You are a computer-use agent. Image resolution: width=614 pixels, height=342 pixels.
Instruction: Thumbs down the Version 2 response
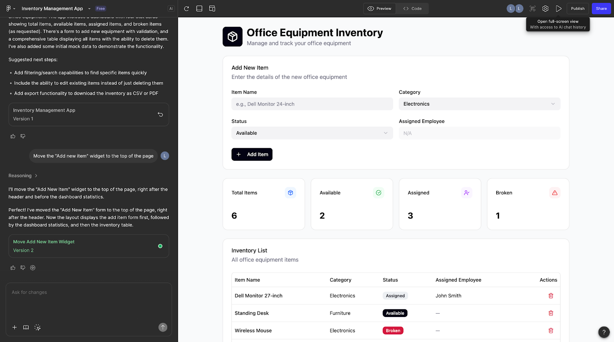click(x=23, y=268)
